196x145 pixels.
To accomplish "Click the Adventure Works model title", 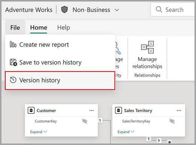I will coord(29,10).
